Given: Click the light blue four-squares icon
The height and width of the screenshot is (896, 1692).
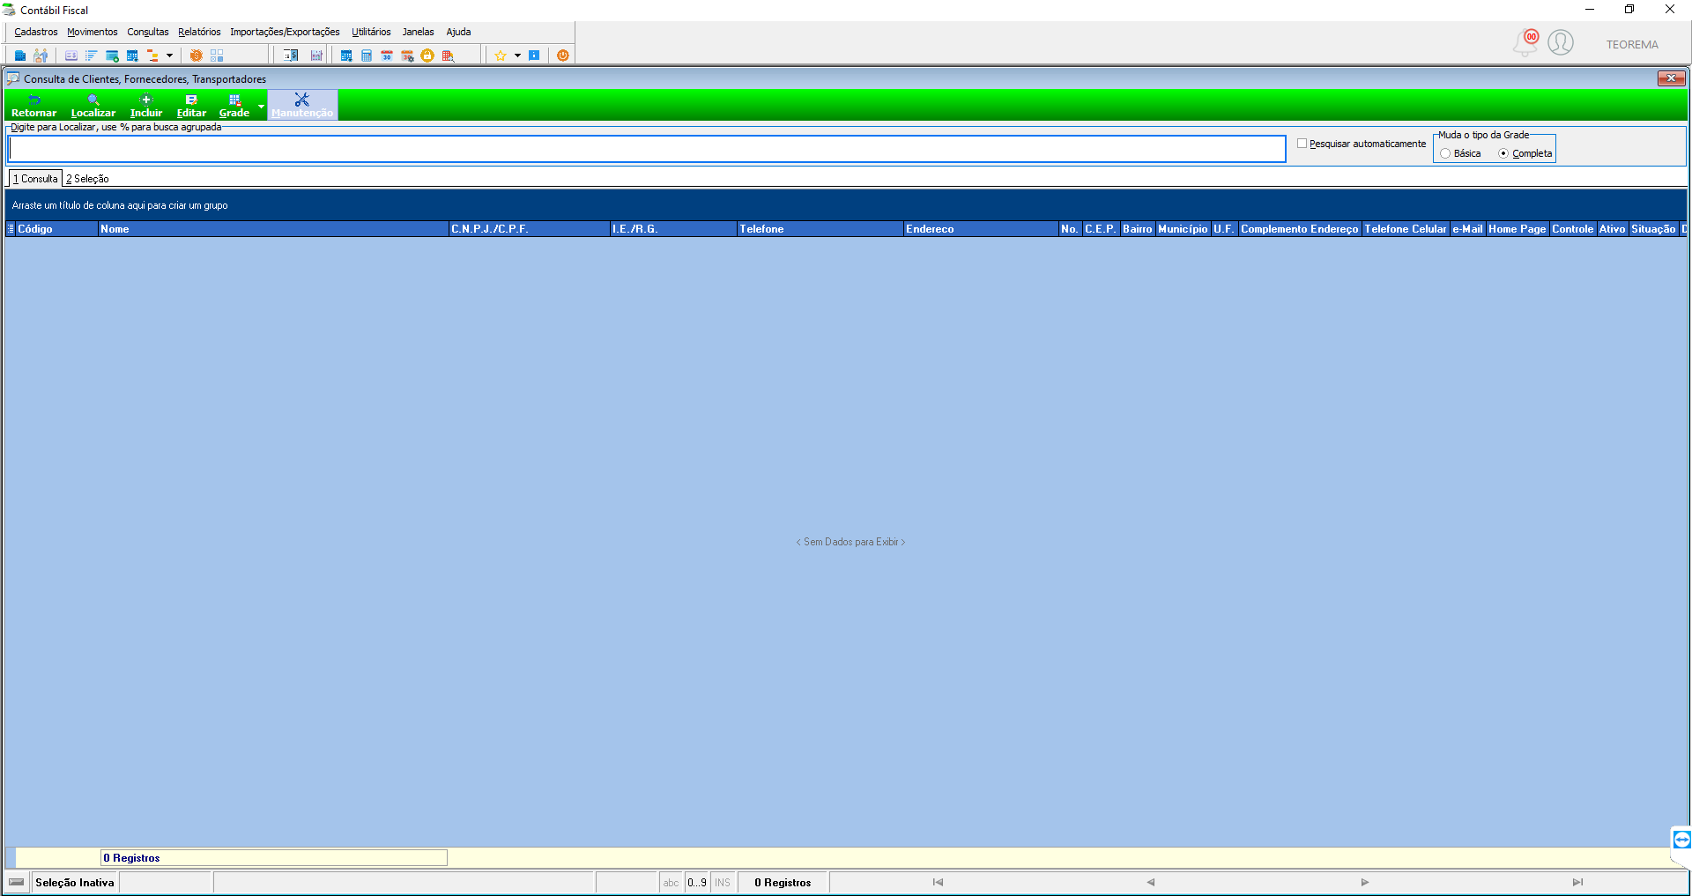Looking at the screenshot, I should 217,56.
